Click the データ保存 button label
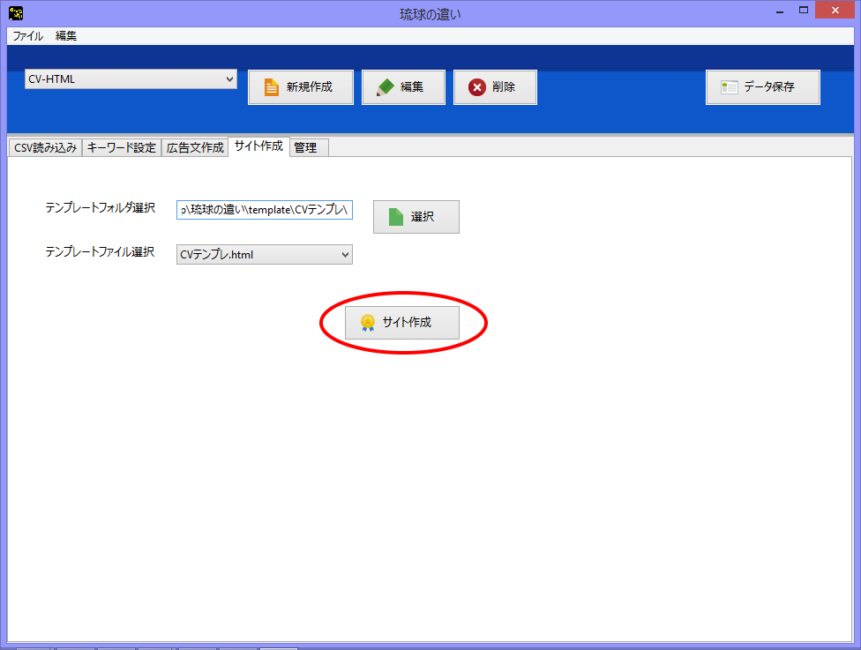Screen dimensions: 861x650 (768, 86)
